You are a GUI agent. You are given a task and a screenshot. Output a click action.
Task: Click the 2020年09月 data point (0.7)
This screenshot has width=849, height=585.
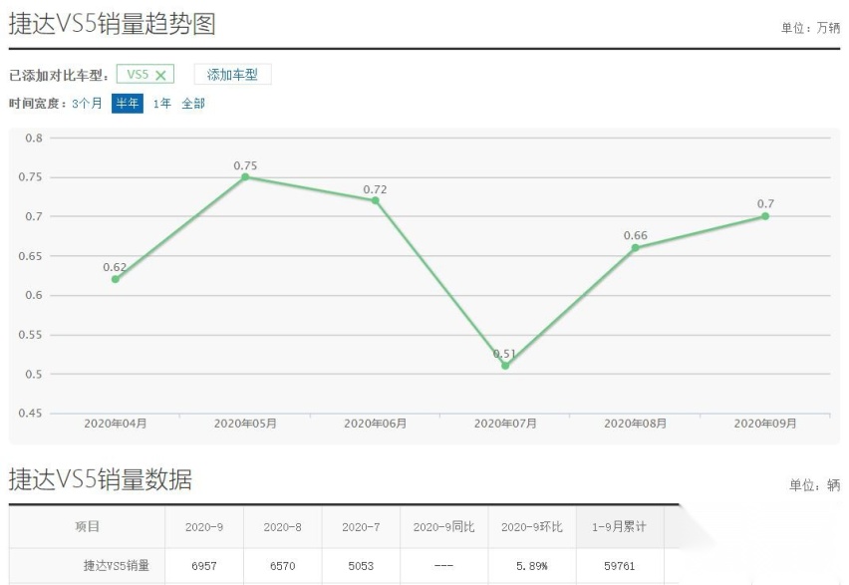765,216
